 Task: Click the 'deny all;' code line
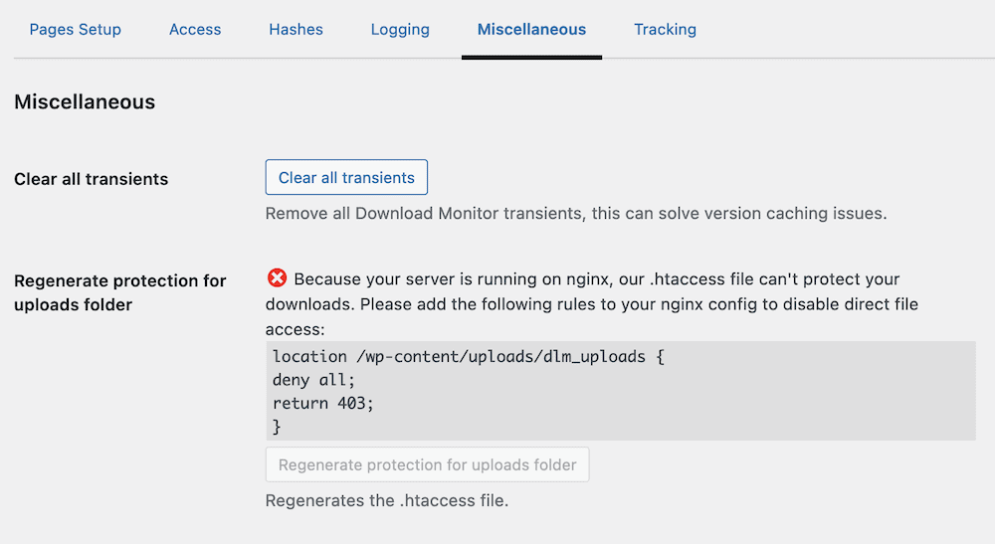(313, 380)
